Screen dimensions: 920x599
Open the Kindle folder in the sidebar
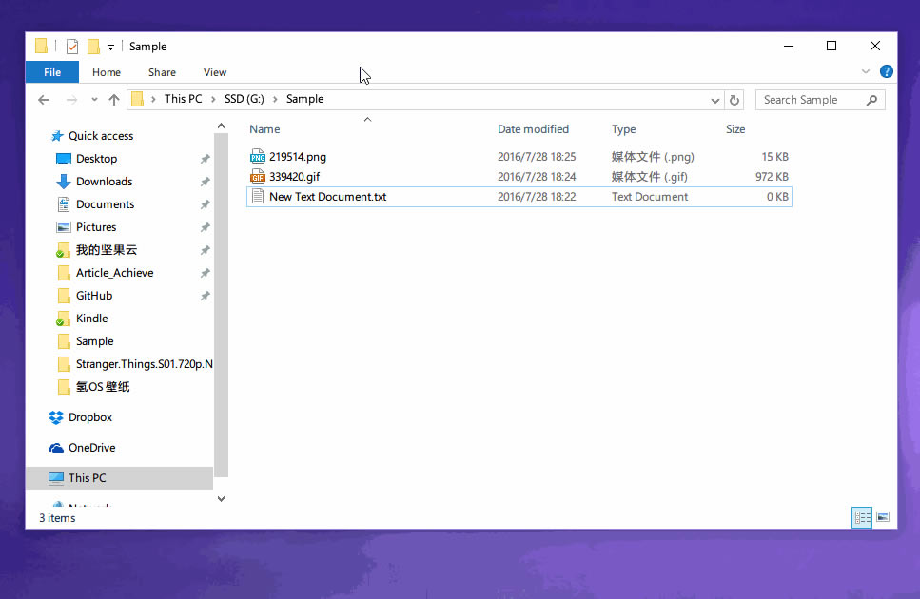[x=89, y=318]
